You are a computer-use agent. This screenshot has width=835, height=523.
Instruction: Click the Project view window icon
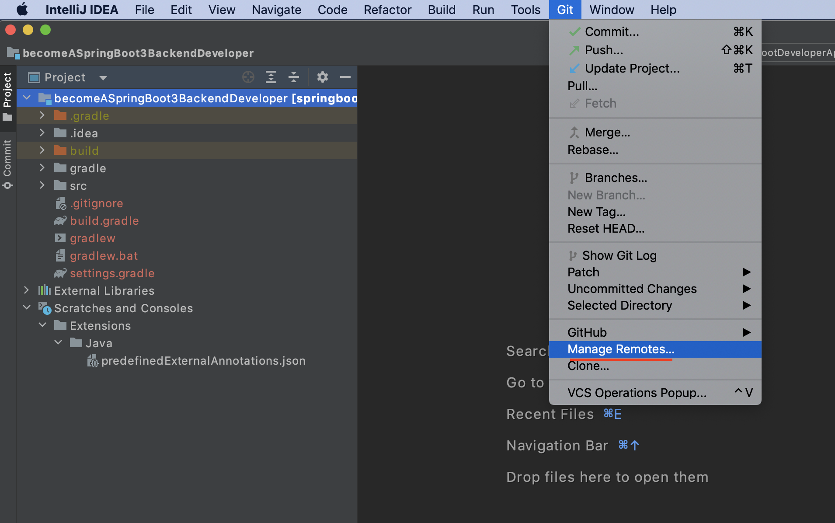click(34, 77)
